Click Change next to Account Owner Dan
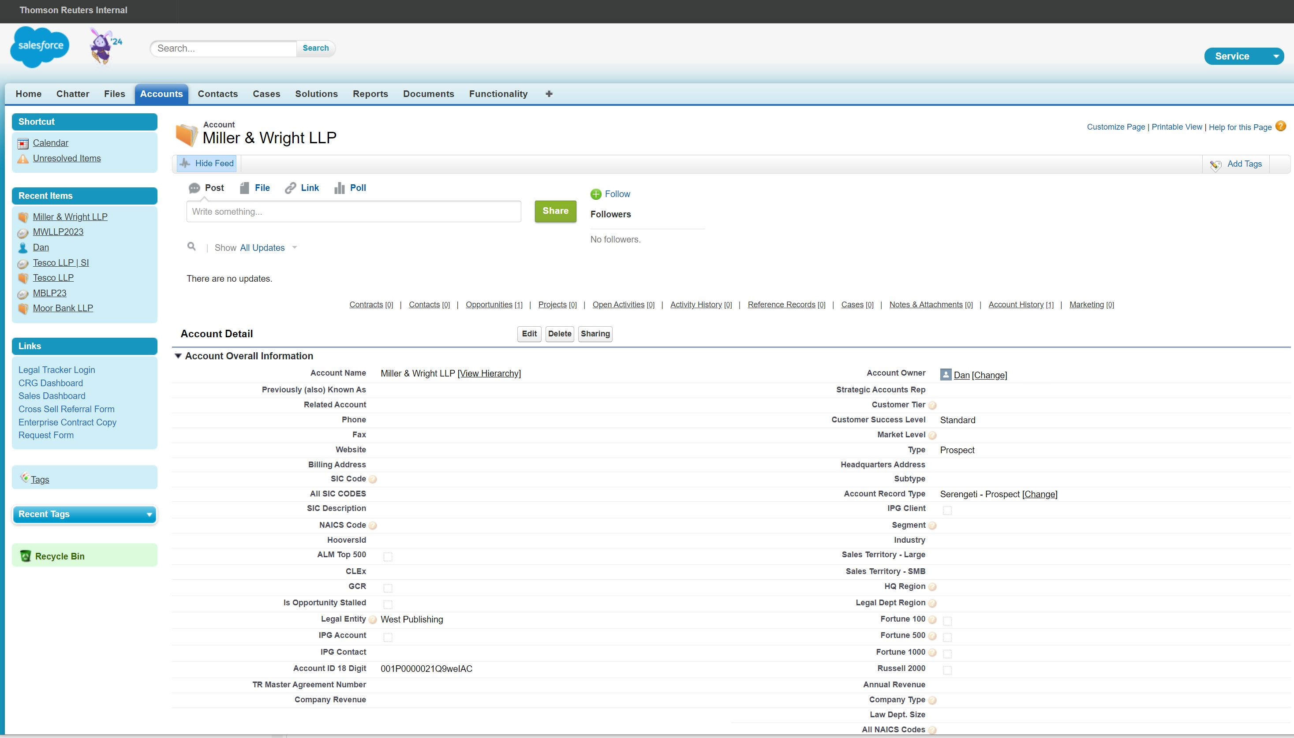The image size is (1294, 738). (989, 375)
